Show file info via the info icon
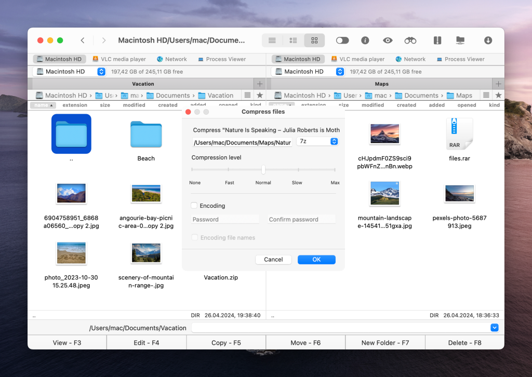Screen dimensions: 532x377 click(365, 40)
